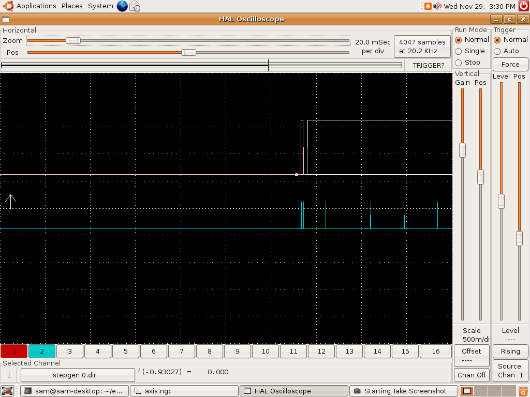Open the System menu
The width and height of the screenshot is (530, 397).
coord(100,6)
